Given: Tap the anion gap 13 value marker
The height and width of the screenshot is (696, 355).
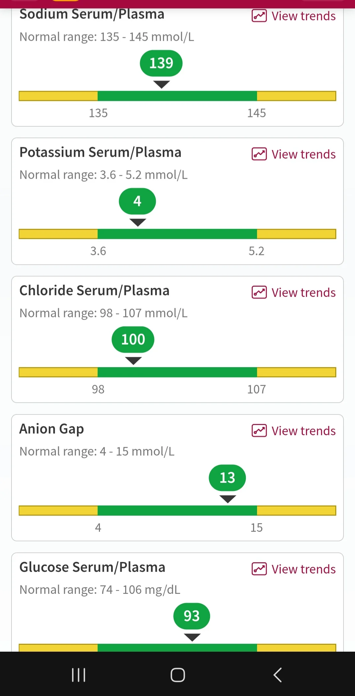Looking at the screenshot, I should tap(227, 478).
